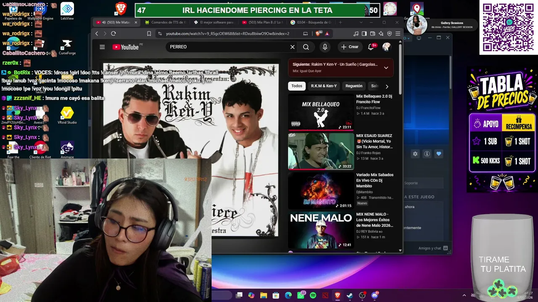
Task: Open Mix Bellaqueo 2.0 Dj Francito Flow
Action: pos(374,99)
